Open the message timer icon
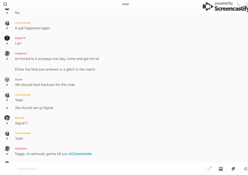 [209, 168]
